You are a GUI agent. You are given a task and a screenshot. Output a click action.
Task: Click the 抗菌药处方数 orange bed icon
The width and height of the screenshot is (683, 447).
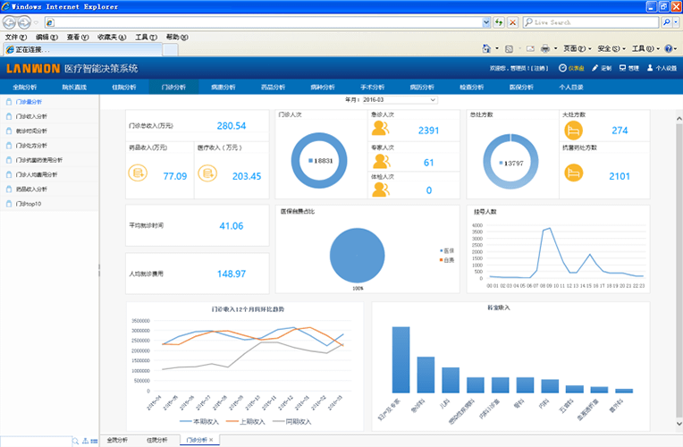(x=574, y=173)
